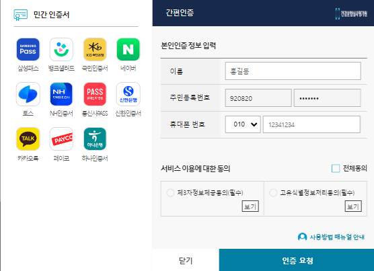Select the NH인증서 icon

pyautogui.click(x=61, y=94)
